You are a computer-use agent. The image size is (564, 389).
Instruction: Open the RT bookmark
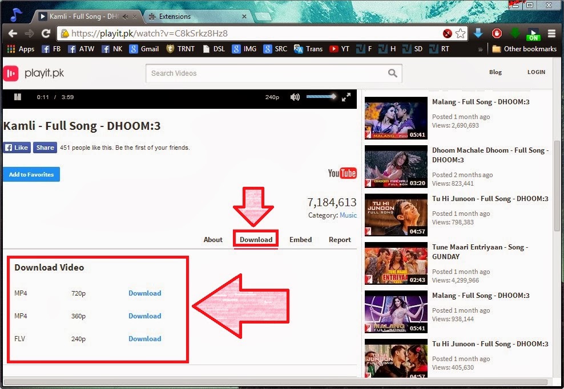tap(439, 49)
